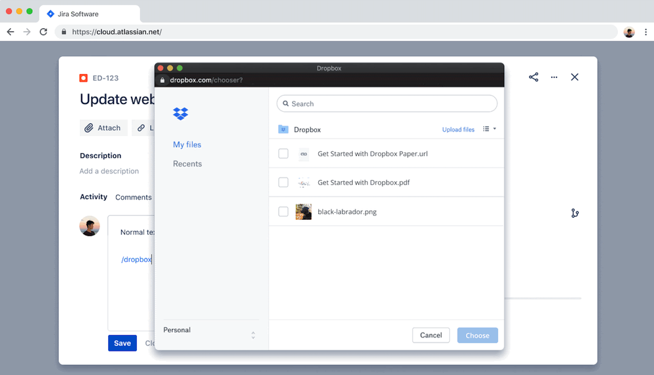Click the Attach button in Jira
This screenshot has width=654, height=375.
pos(103,128)
